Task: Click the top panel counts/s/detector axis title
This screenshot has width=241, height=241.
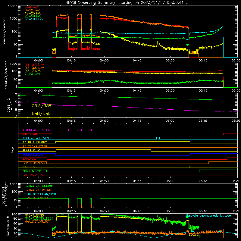Action: (4, 31)
